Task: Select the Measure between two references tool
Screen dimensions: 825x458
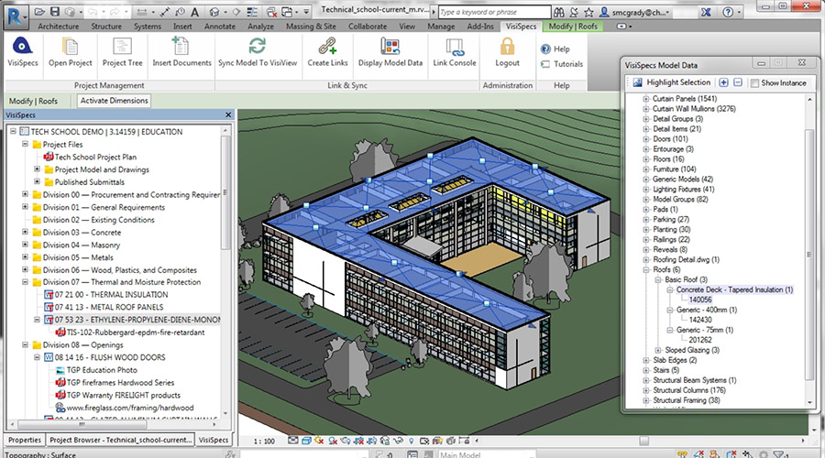Action: pos(141,12)
